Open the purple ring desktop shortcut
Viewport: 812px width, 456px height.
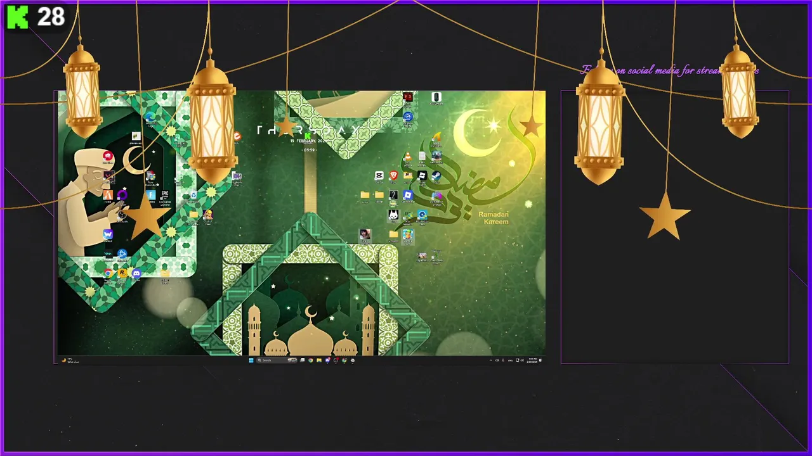coord(122,195)
